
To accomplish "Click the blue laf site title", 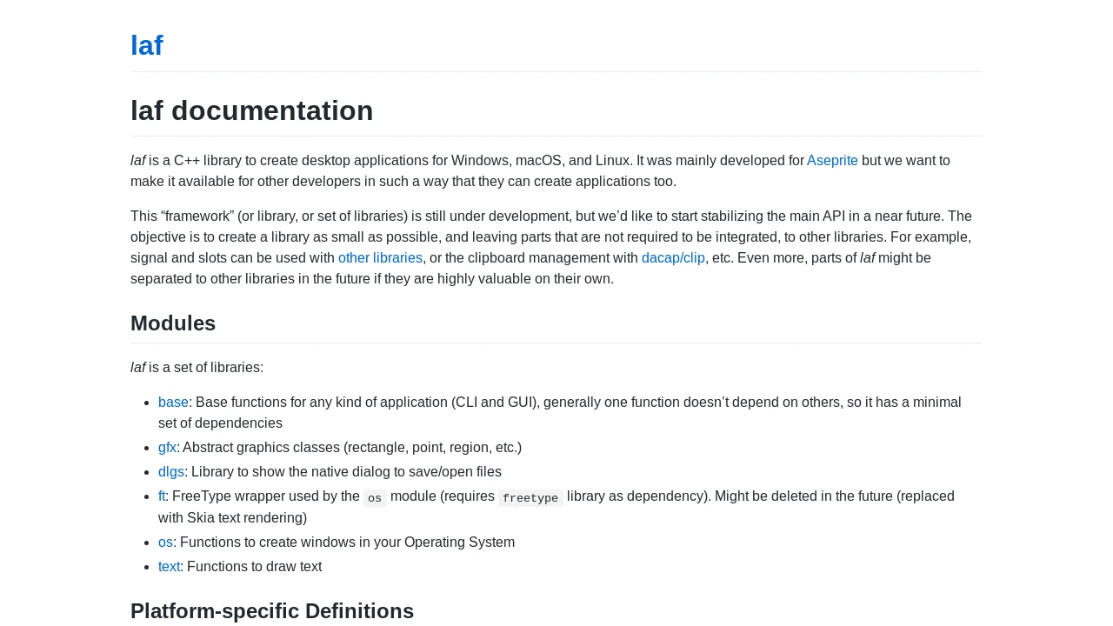I will point(147,45).
